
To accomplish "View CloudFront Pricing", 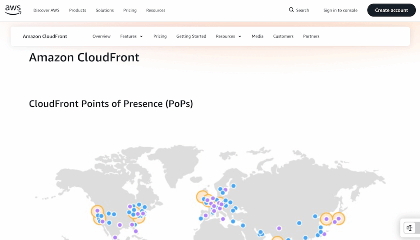I will pos(160,36).
